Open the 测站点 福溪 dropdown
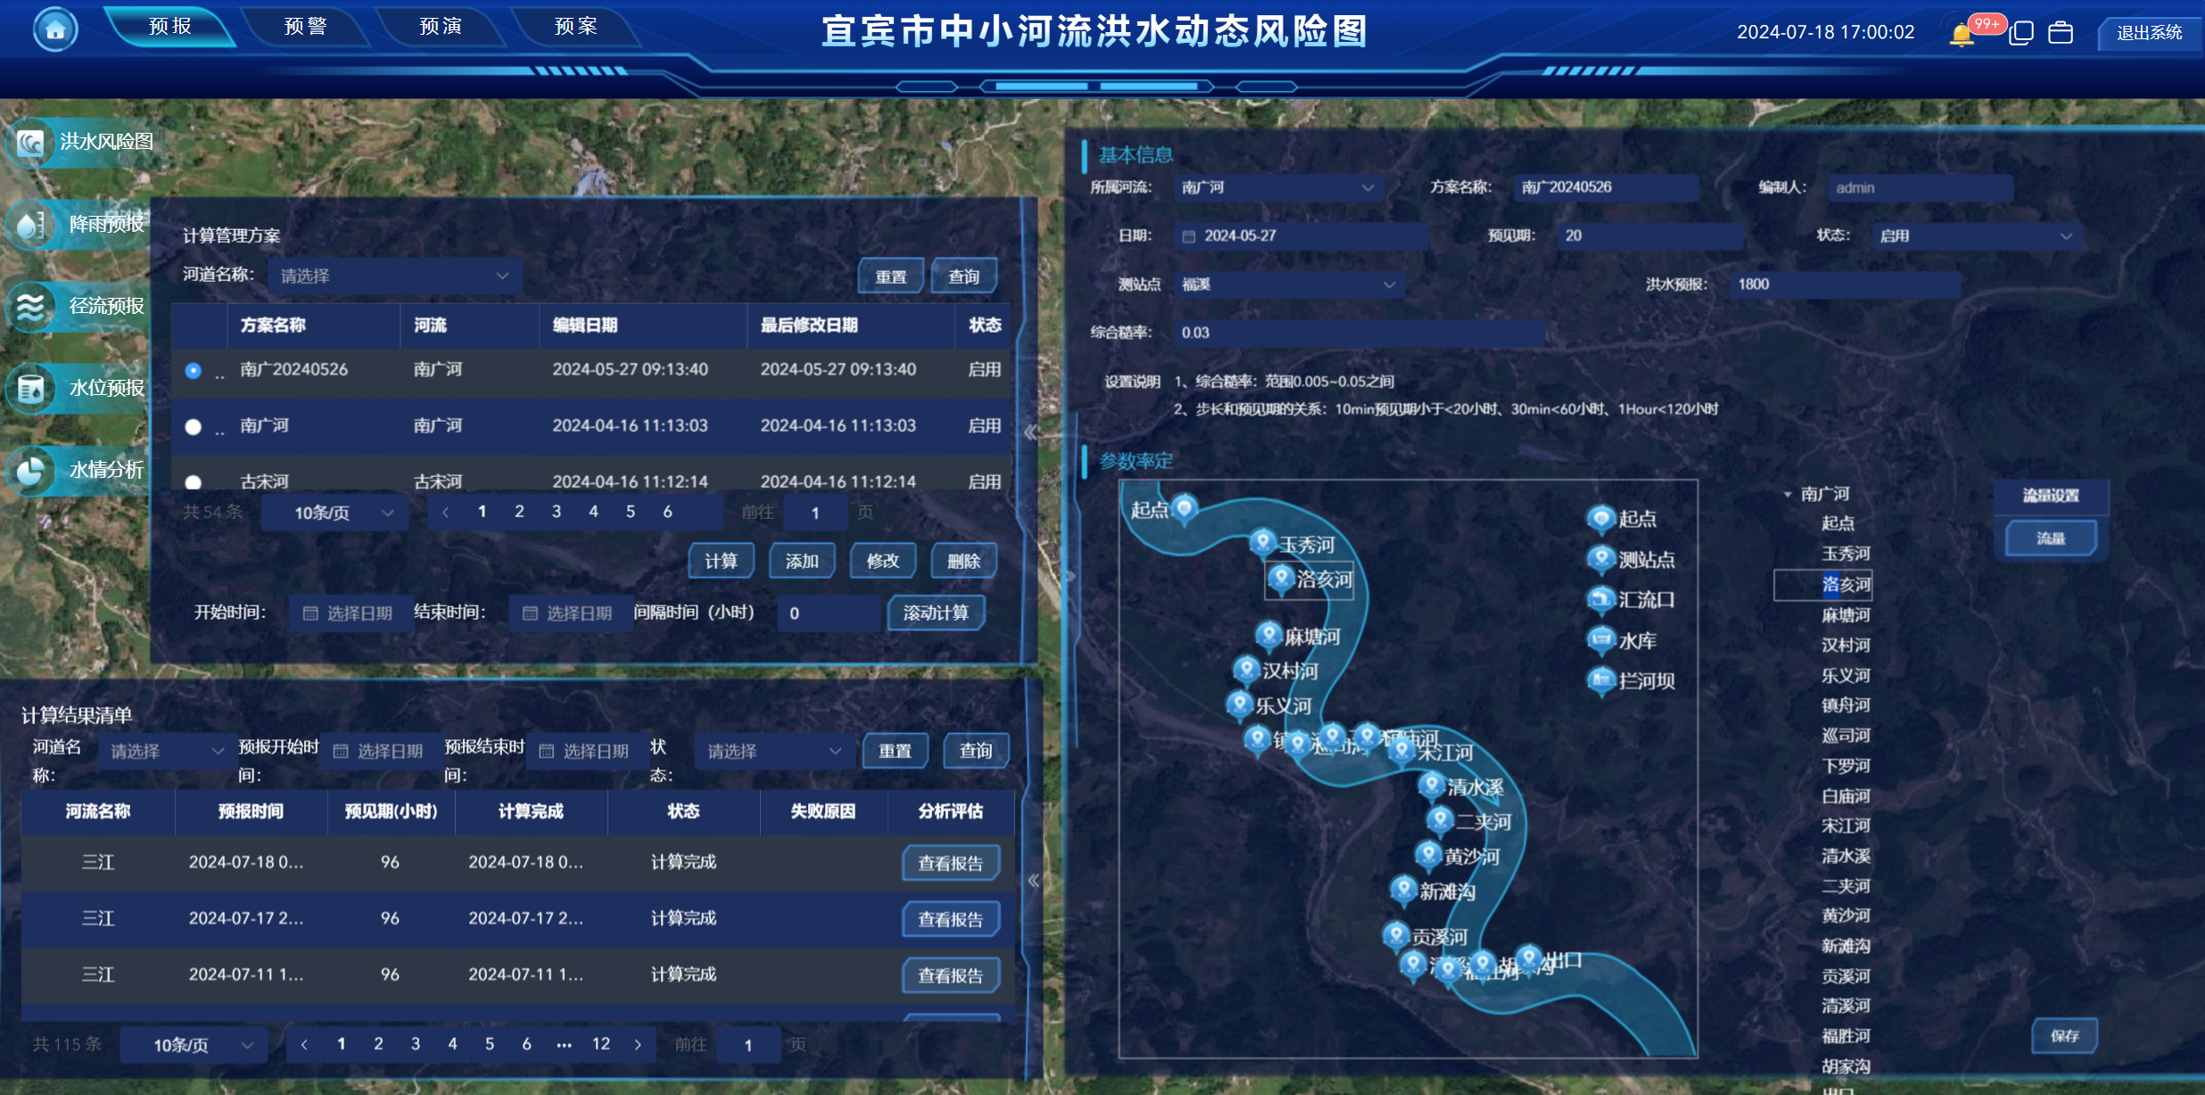Image resolution: width=2205 pixels, height=1095 pixels. tap(1288, 284)
